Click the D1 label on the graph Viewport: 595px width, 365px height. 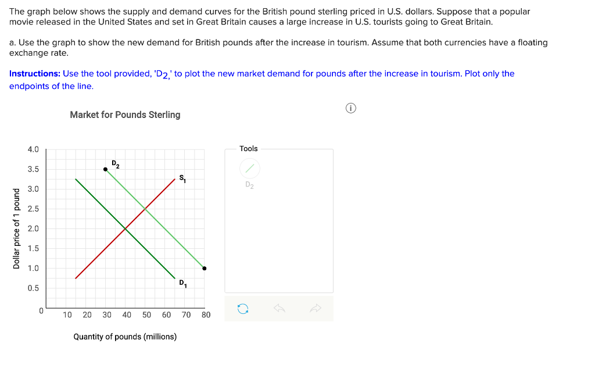click(183, 284)
